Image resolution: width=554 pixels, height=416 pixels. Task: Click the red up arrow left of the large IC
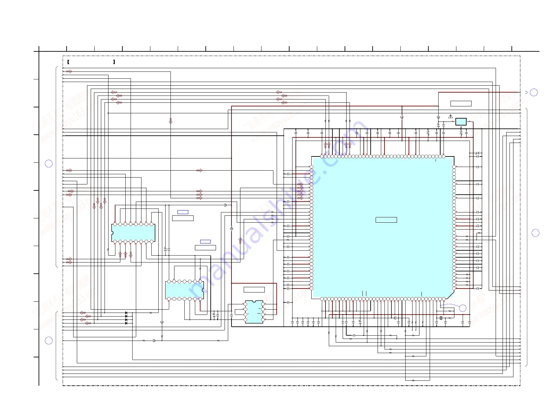[x=240, y=241]
